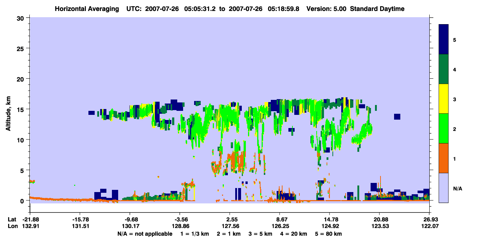Click legend text '1 = 1/3 km'

pyautogui.click(x=194, y=234)
